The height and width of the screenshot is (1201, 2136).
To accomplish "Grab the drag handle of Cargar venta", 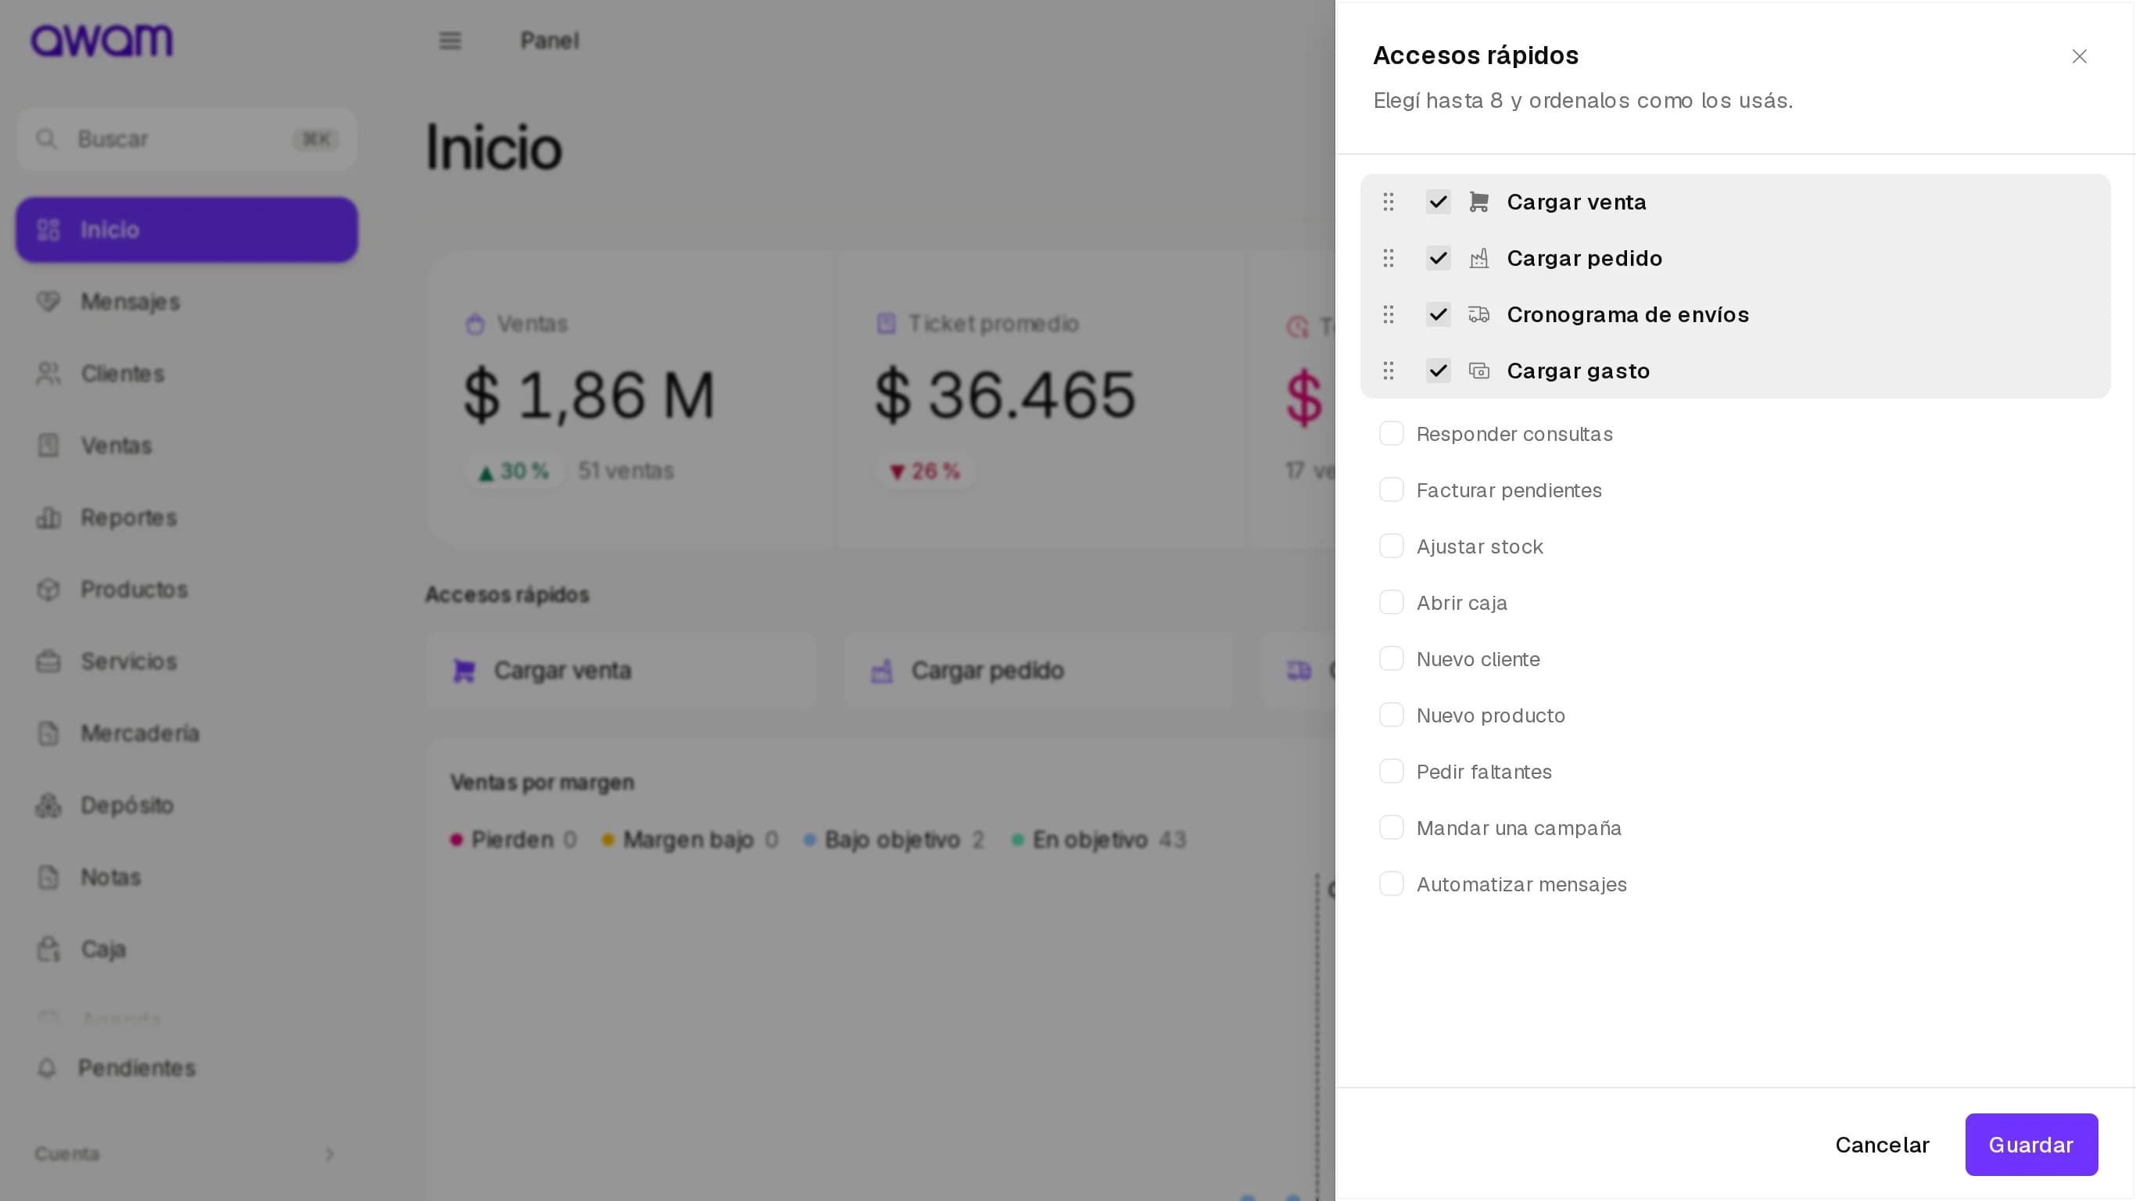I will 1389,202.
